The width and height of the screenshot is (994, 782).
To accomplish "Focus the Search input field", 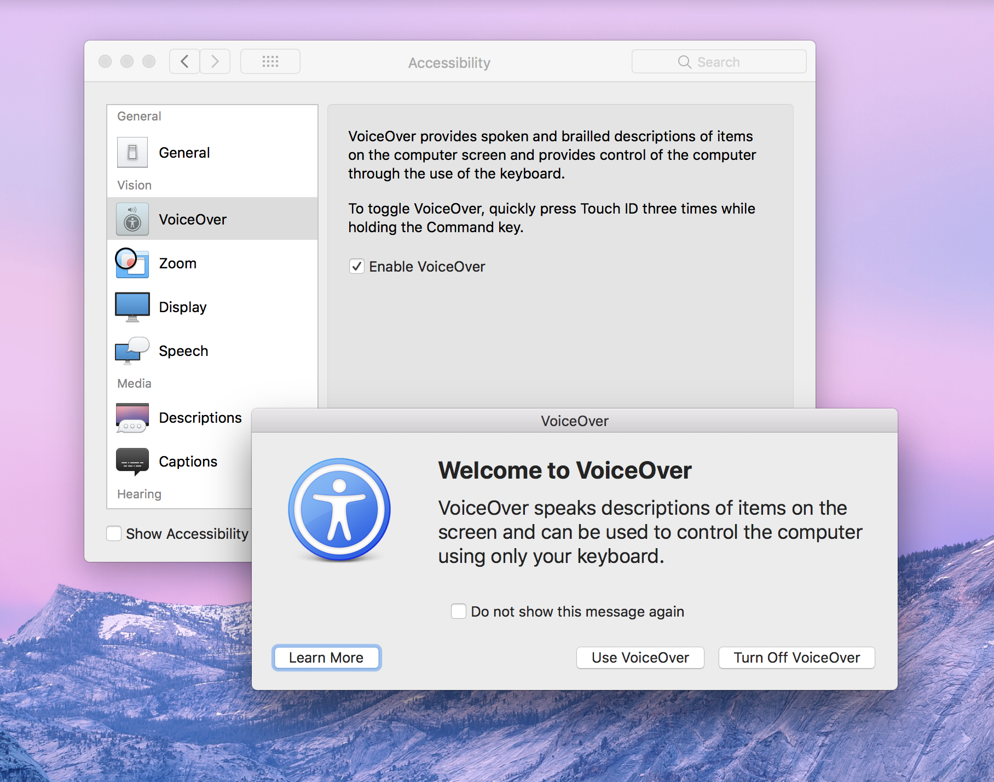I will click(719, 62).
